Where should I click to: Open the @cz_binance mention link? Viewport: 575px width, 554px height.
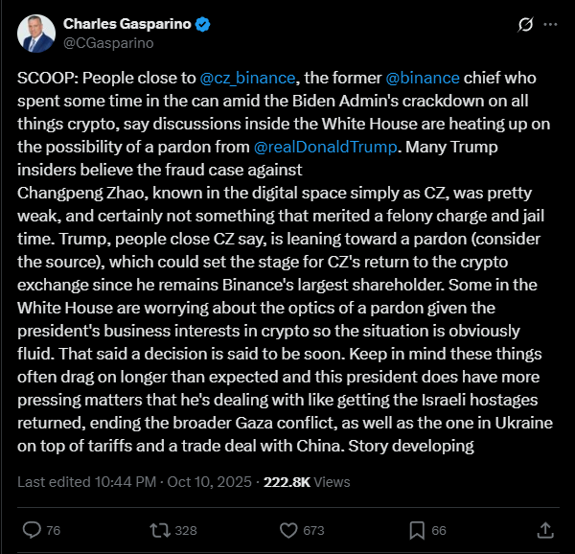pos(246,77)
